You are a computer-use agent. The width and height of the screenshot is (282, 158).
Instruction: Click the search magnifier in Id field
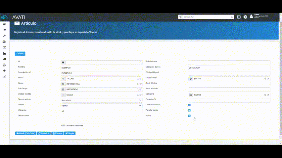[140, 63]
